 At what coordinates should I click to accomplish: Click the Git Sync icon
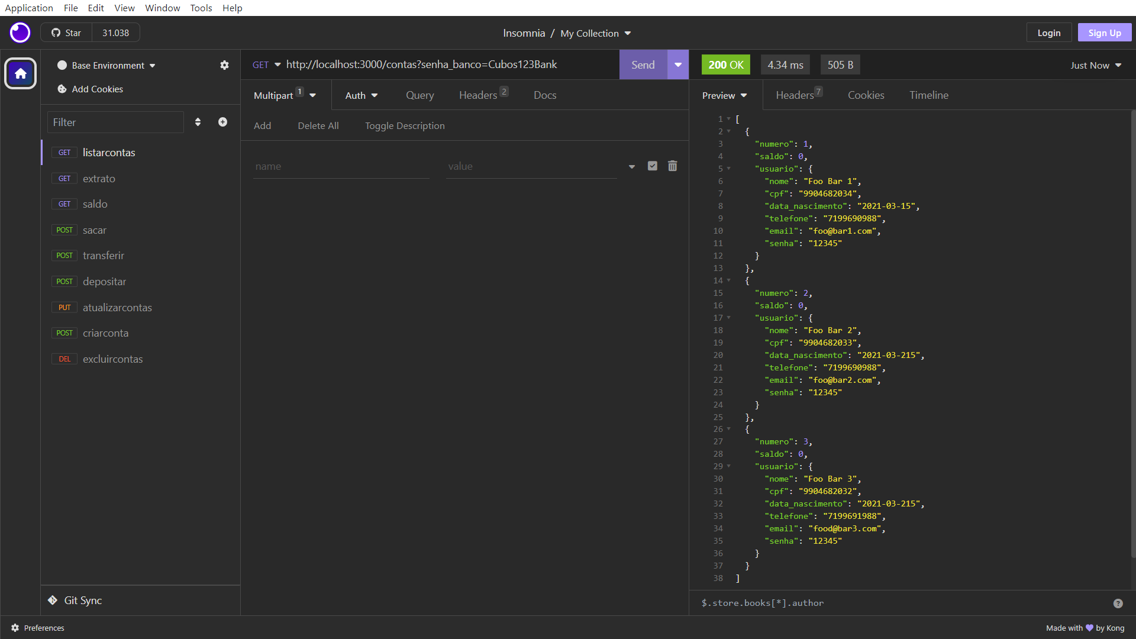click(x=53, y=600)
